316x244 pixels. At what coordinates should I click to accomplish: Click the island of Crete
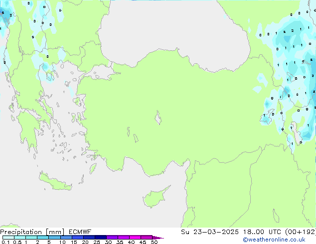[55, 182]
